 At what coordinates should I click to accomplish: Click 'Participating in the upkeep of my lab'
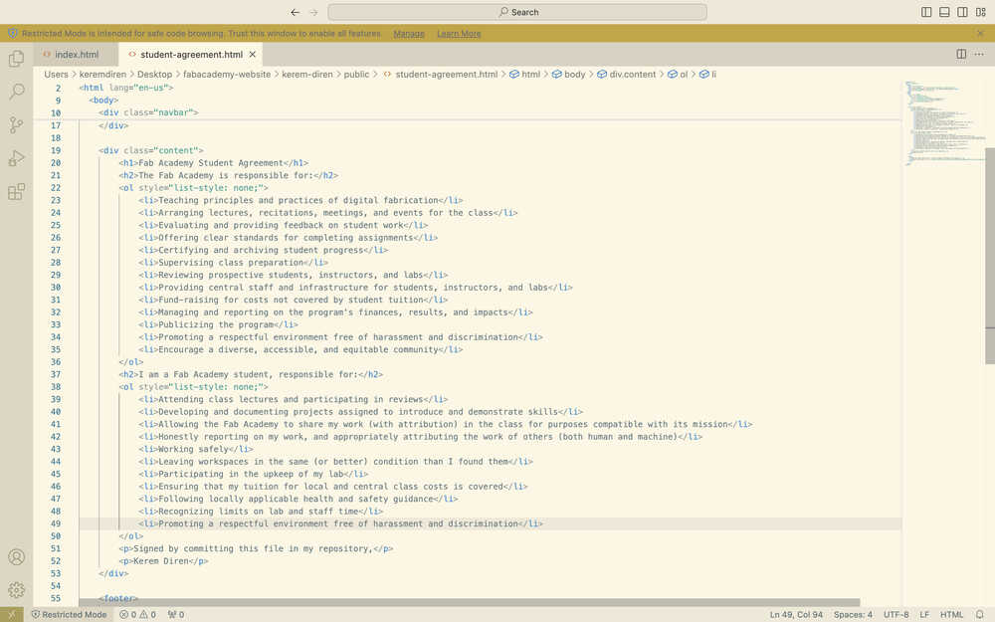tap(251, 474)
